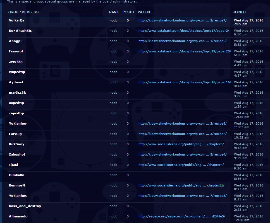Visit socialisterna link ending /chapter4/
The height and width of the screenshot is (223, 270).
click(181, 165)
